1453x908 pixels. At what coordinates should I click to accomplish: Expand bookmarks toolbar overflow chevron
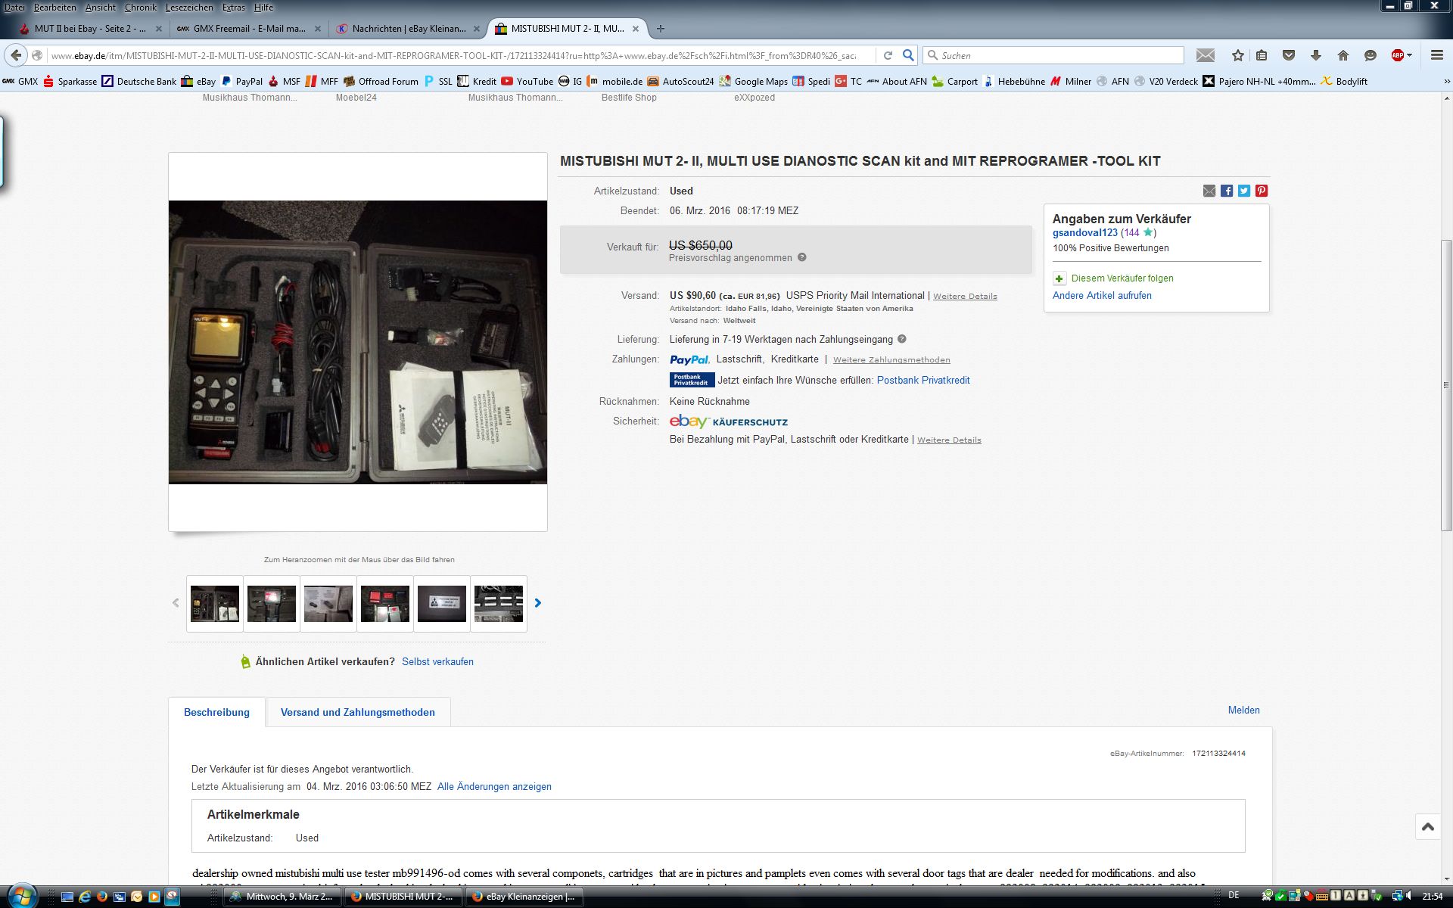(x=1446, y=81)
